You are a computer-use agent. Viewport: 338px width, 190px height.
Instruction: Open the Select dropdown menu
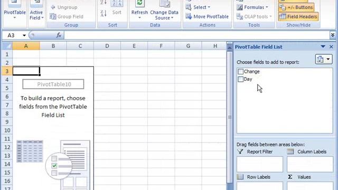coord(198,7)
